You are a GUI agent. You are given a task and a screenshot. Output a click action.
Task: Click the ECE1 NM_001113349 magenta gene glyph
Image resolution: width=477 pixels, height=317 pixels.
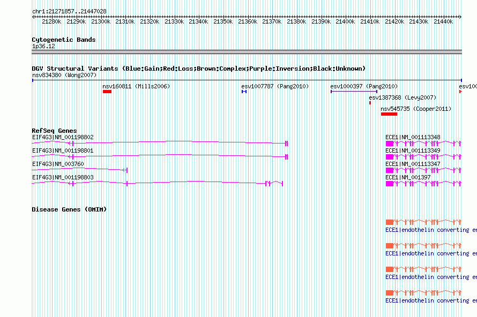(x=423, y=156)
